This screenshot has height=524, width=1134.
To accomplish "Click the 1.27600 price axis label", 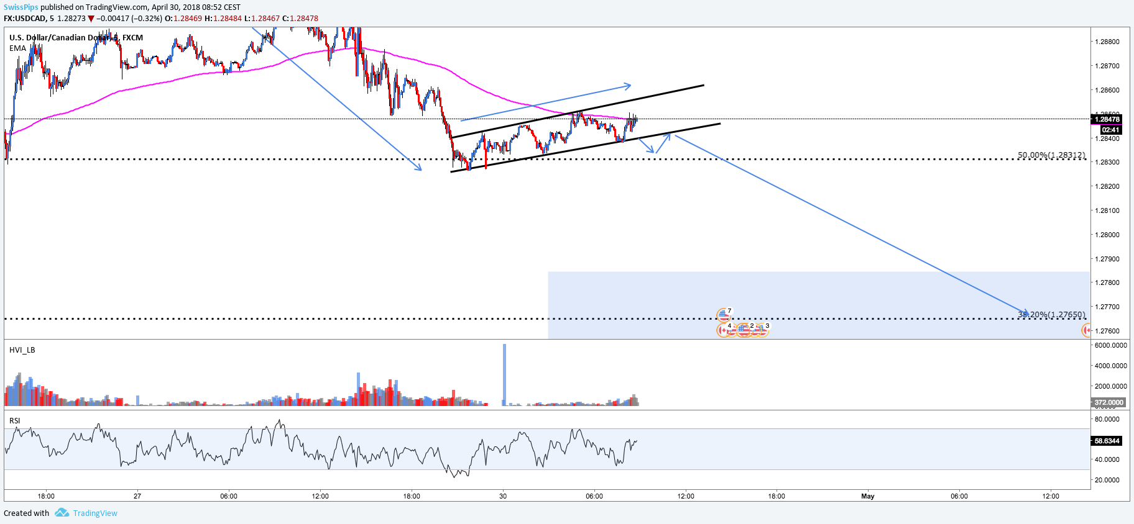I will [x=1107, y=331].
